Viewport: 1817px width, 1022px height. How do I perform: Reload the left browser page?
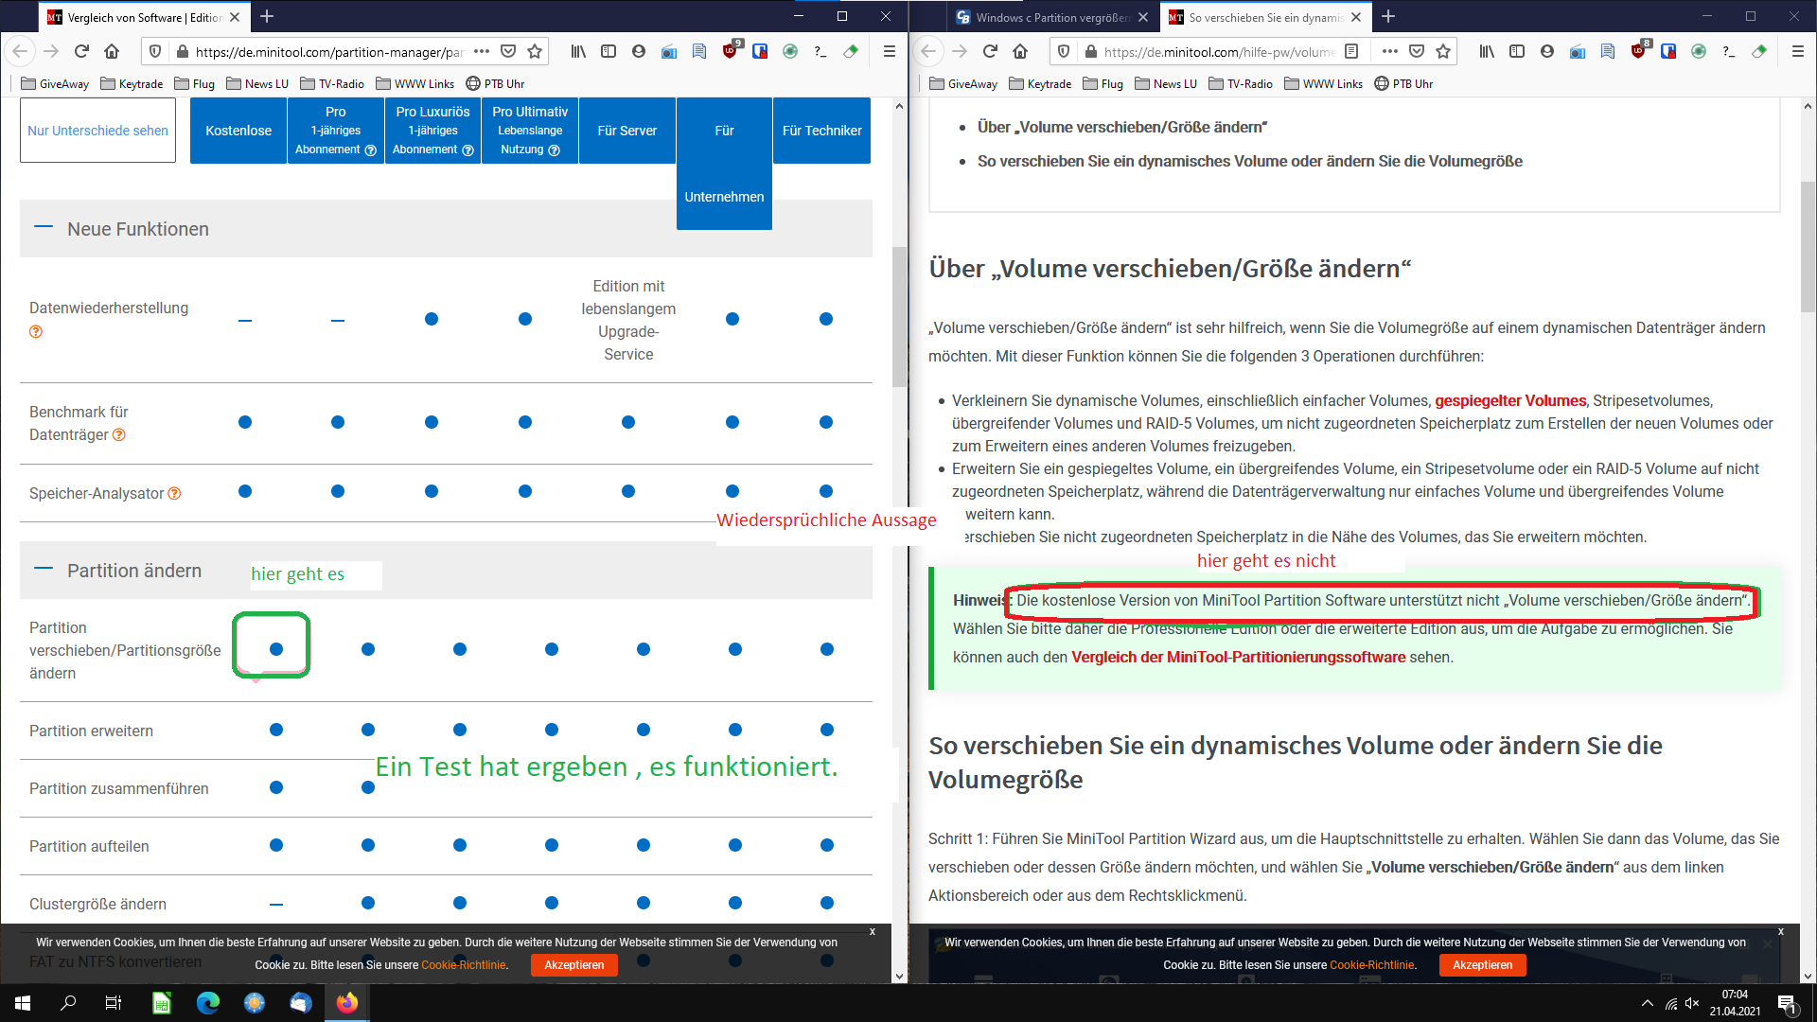coord(81,52)
